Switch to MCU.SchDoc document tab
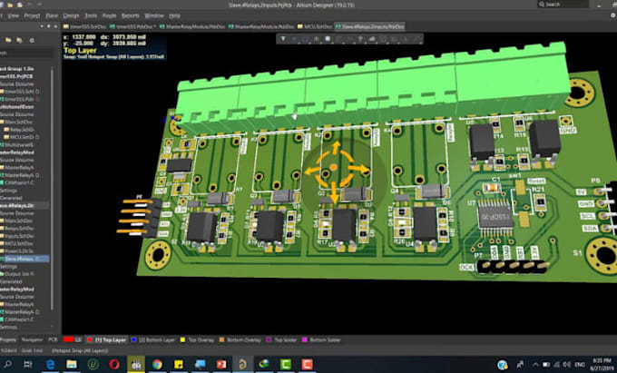Image resolution: width=617 pixels, height=373 pixels. coord(315,26)
